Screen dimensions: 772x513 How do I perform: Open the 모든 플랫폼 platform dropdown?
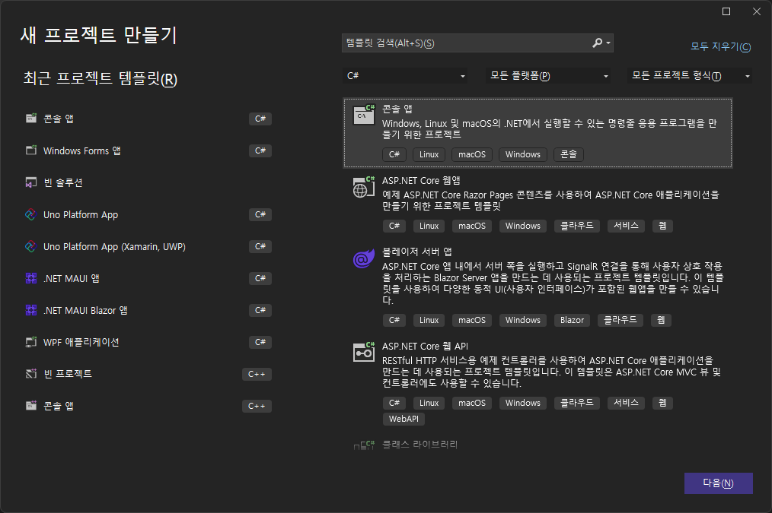548,76
